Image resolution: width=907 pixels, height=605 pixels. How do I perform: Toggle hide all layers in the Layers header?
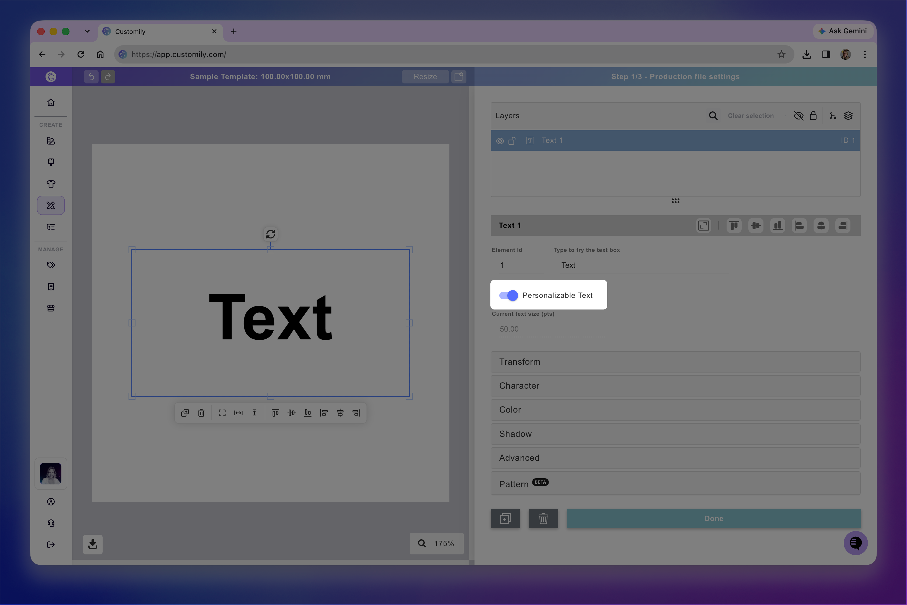point(798,116)
